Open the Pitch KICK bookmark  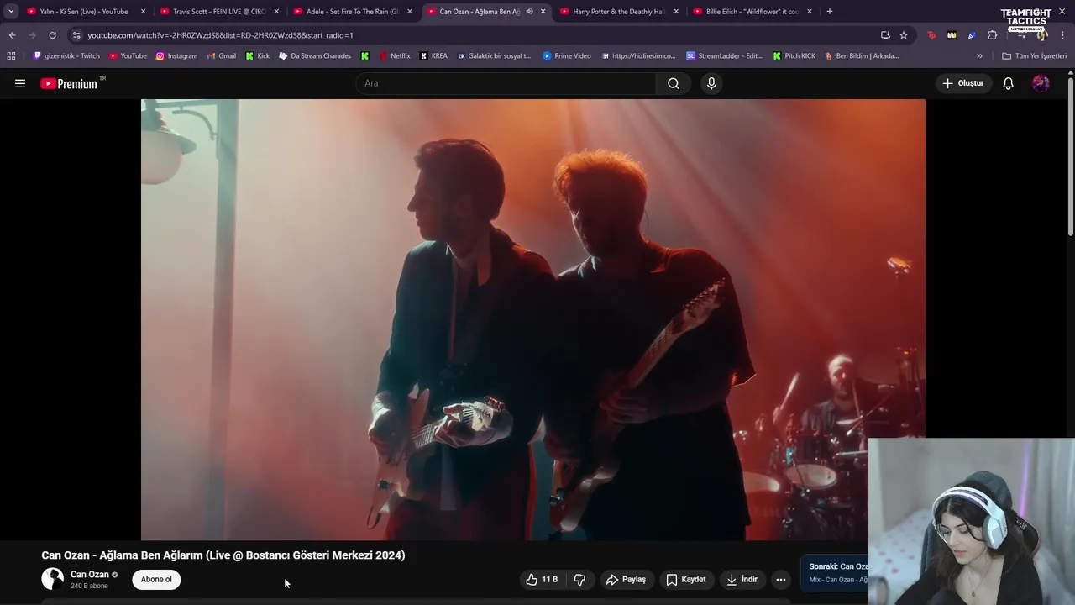[x=794, y=56]
